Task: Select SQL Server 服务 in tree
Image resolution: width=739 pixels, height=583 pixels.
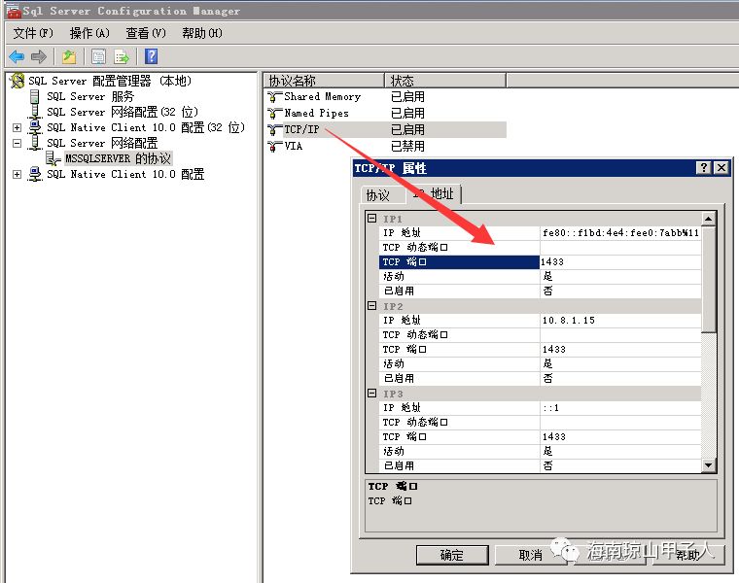Action: (x=90, y=96)
